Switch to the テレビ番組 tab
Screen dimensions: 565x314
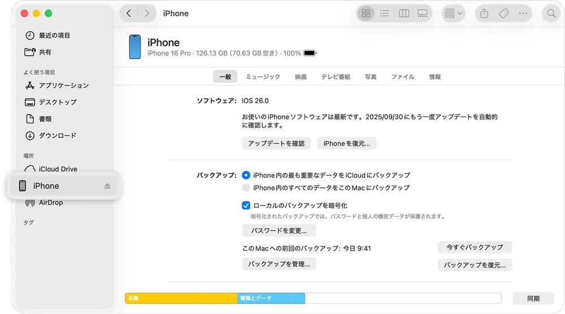336,76
